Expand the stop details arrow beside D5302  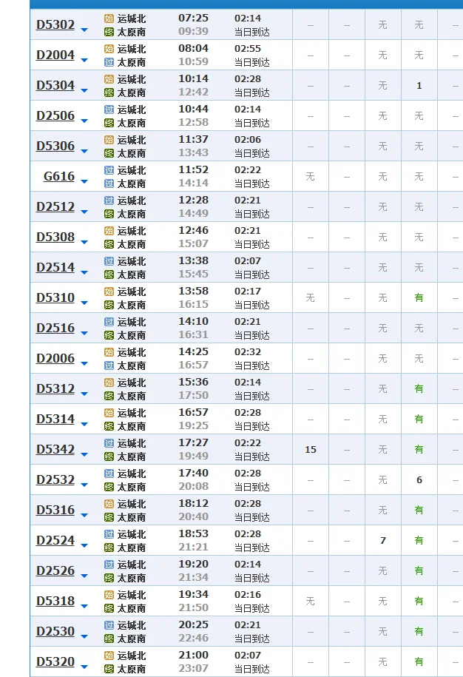pyautogui.click(x=84, y=30)
